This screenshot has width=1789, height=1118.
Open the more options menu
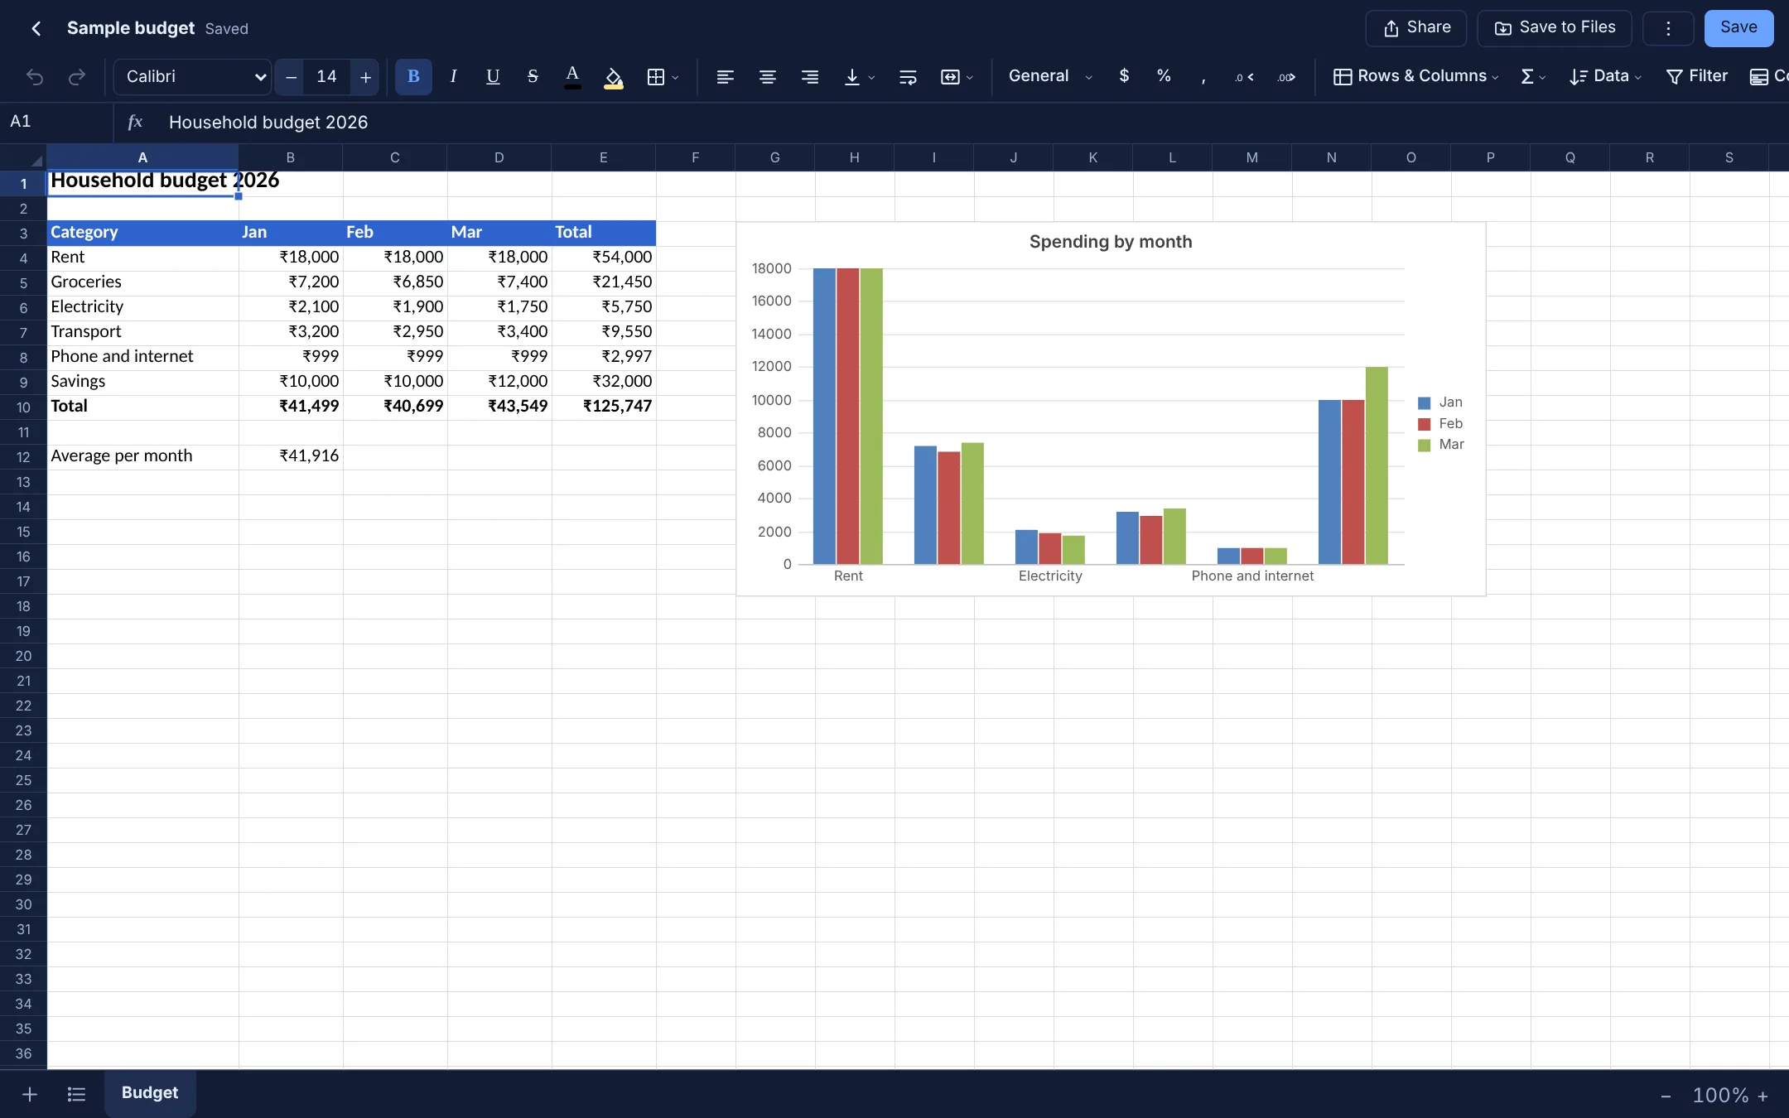pos(1668,28)
